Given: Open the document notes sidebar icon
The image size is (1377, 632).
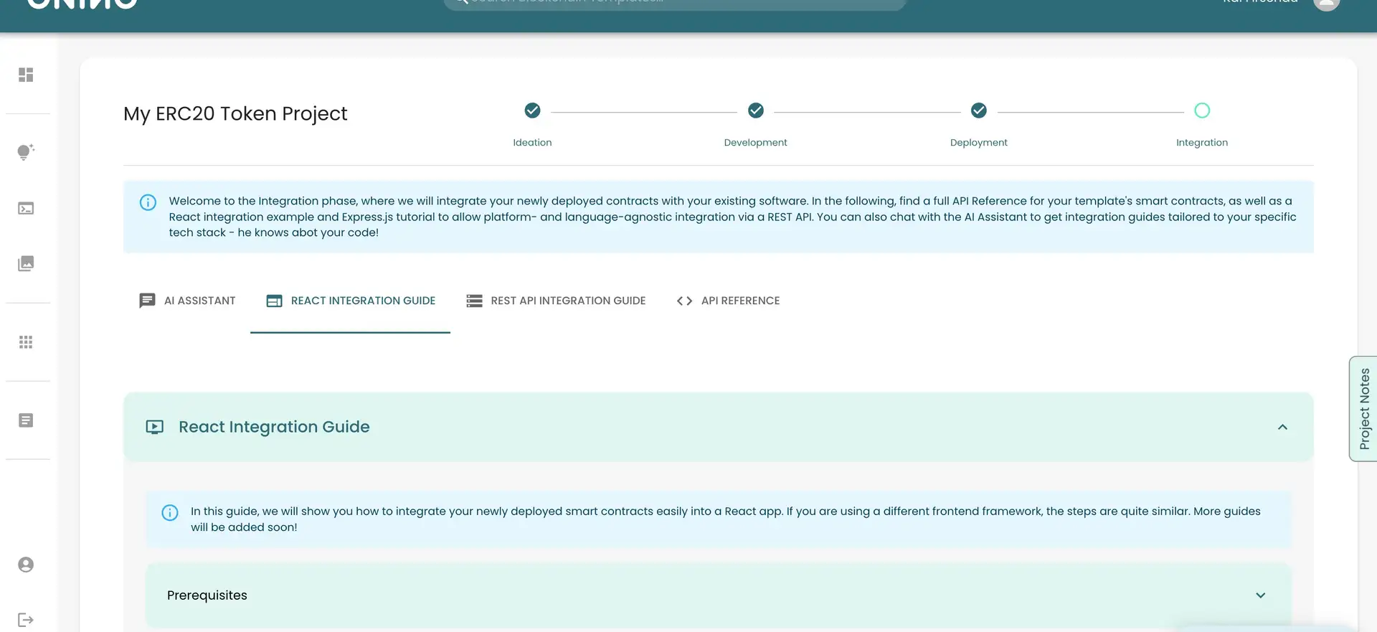Looking at the screenshot, I should (26, 420).
